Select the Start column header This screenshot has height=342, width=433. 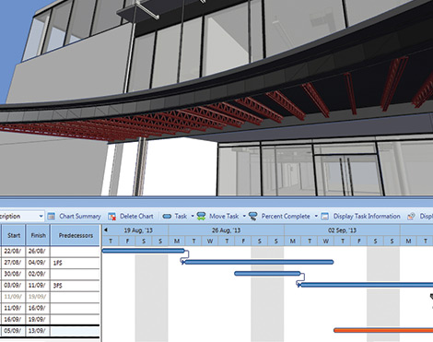(14, 235)
